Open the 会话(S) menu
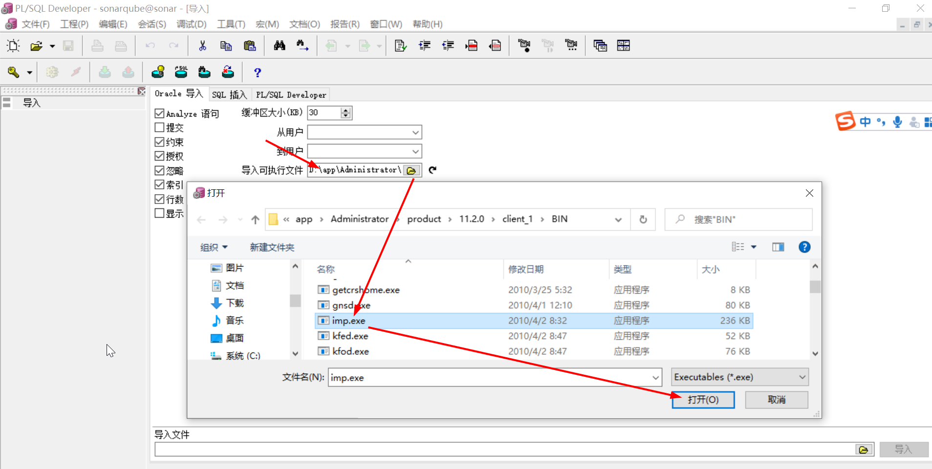 point(152,24)
